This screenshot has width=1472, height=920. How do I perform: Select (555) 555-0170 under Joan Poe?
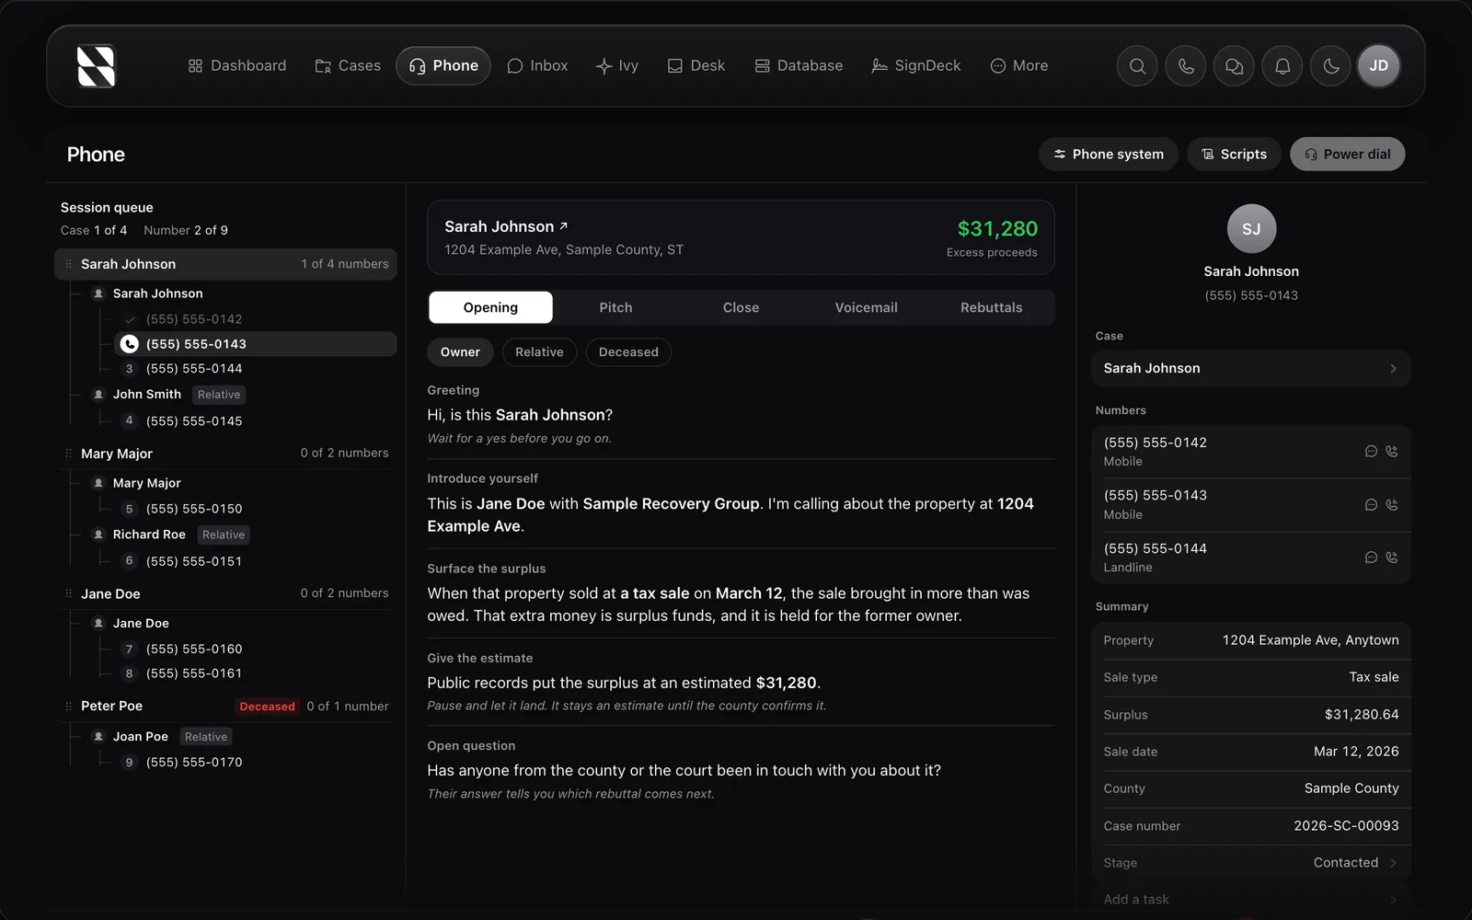click(x=258, y=763)
